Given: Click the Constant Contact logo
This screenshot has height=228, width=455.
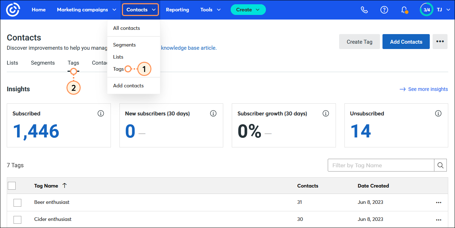Looking at the screenshot, I should click(x=13, y=10).
